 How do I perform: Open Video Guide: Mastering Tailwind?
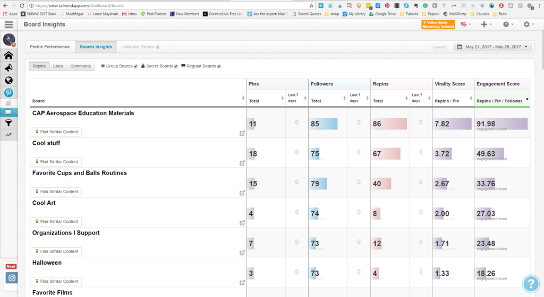pos(438,24)
